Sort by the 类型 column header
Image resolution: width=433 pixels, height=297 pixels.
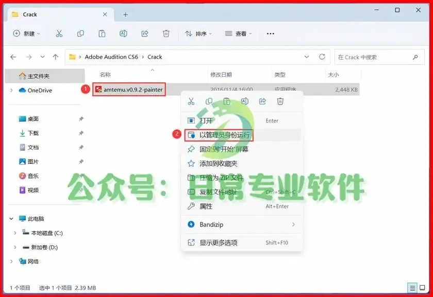click(280, 75)
